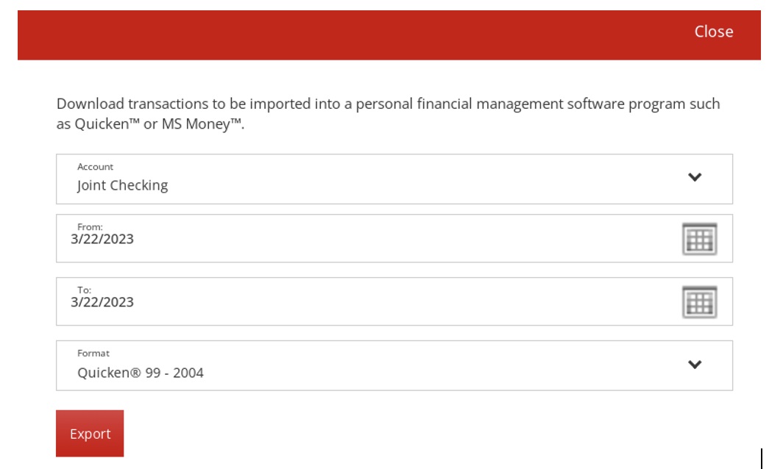The width and height of the screenshot is (783, 469).
Task: Open the From date calendar picker
Action: click(x=699, y=239)
